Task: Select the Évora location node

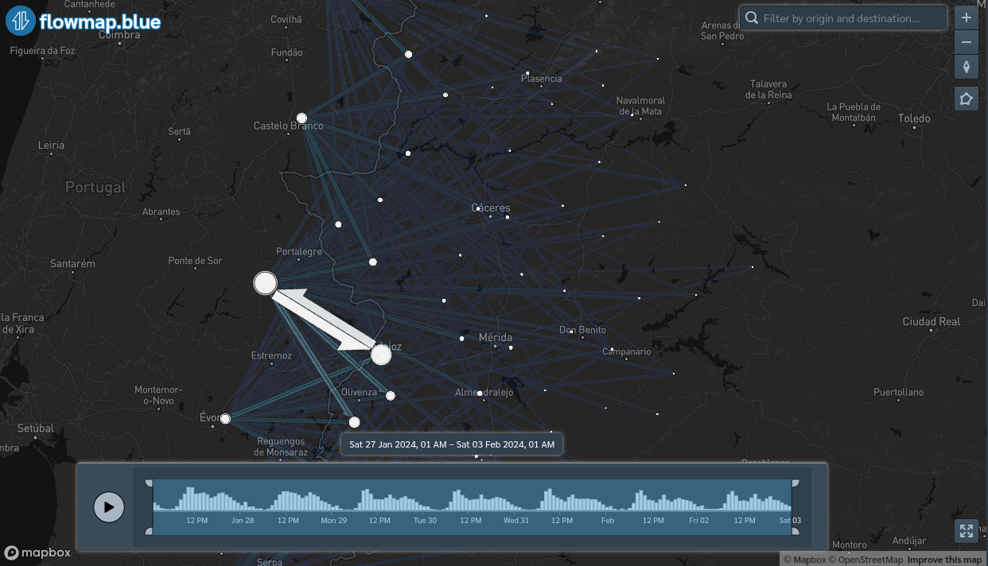Action: pos(225,419)
